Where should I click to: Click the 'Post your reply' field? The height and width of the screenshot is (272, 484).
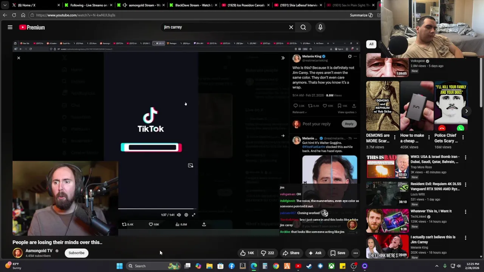316,124
